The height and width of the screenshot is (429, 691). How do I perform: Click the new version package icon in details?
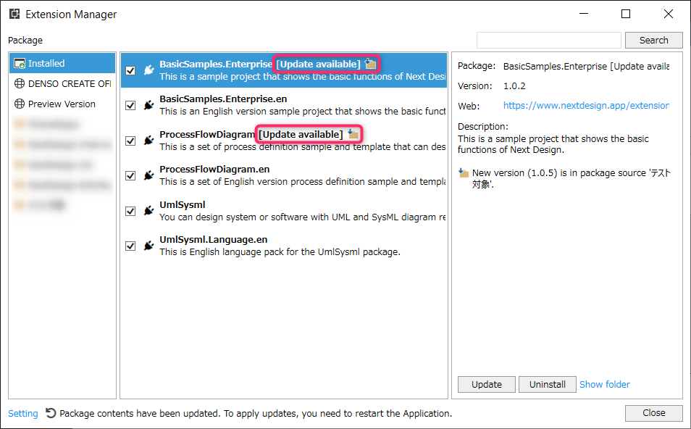[x=463, y=172]
